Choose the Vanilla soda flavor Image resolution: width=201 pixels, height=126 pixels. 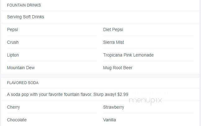[x=109, y=120]
